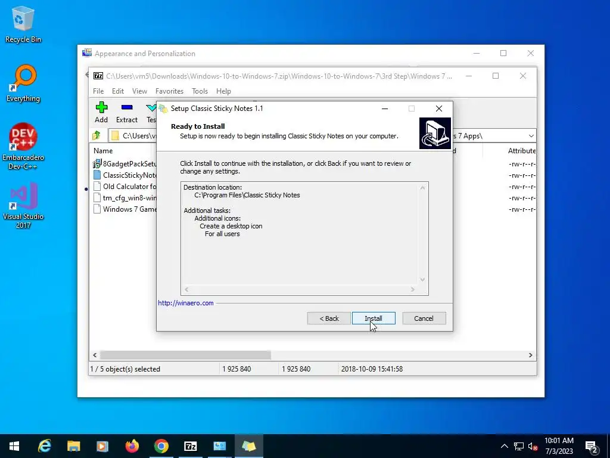Click the 7-Zip title bar 7z icon

click(x=98, y=76)
